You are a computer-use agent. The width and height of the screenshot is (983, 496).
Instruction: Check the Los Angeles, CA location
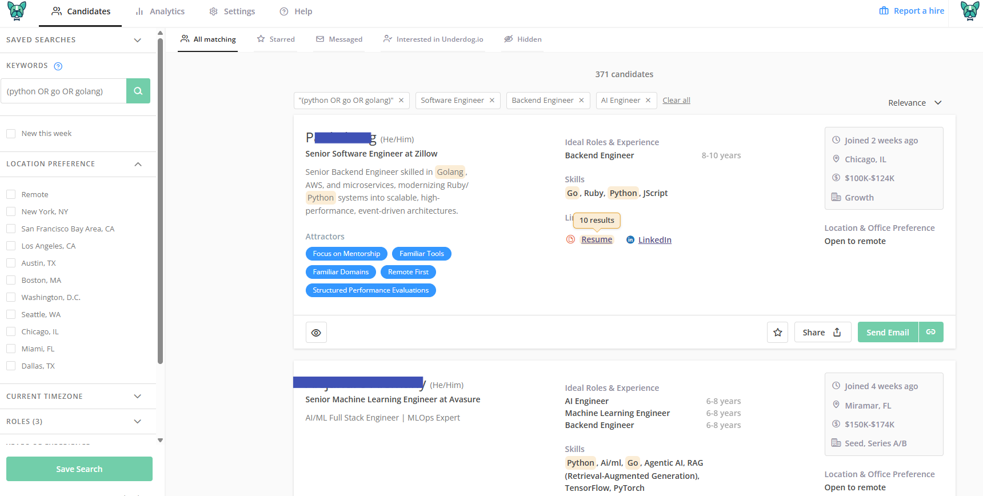tap(11, 246)
